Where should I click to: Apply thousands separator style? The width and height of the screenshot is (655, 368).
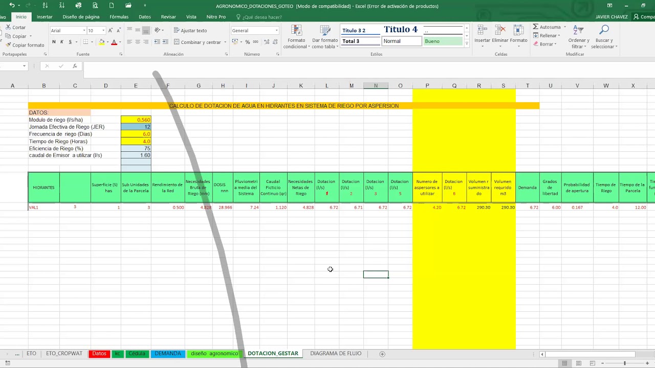255,42
